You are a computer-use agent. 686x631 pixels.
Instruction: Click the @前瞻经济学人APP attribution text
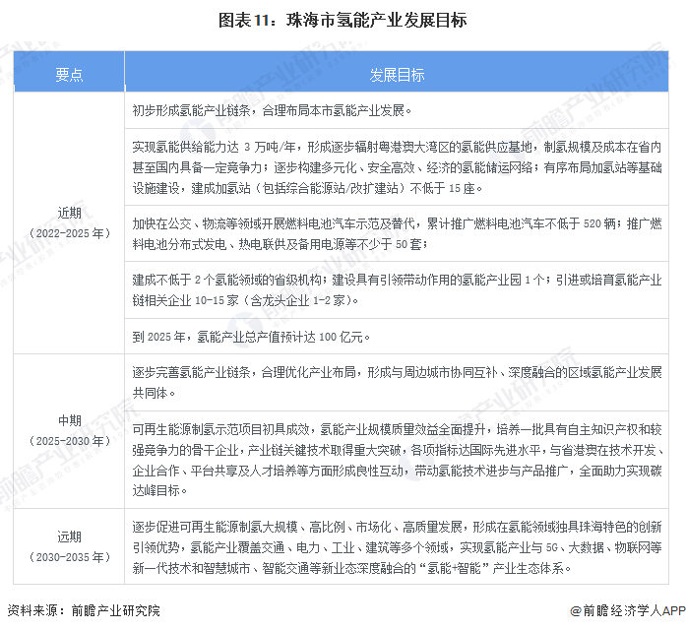(619, 612)
